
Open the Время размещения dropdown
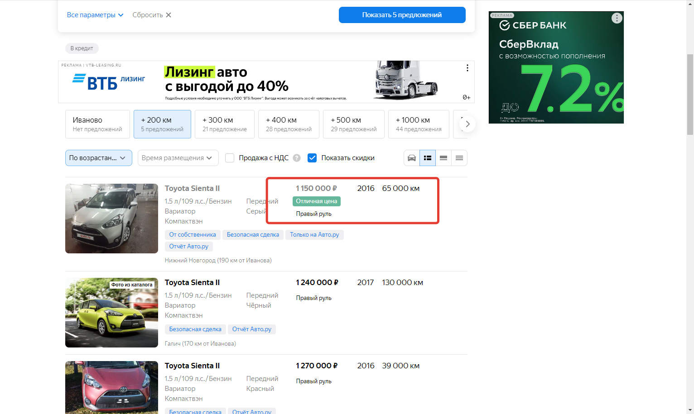(178, 158)
